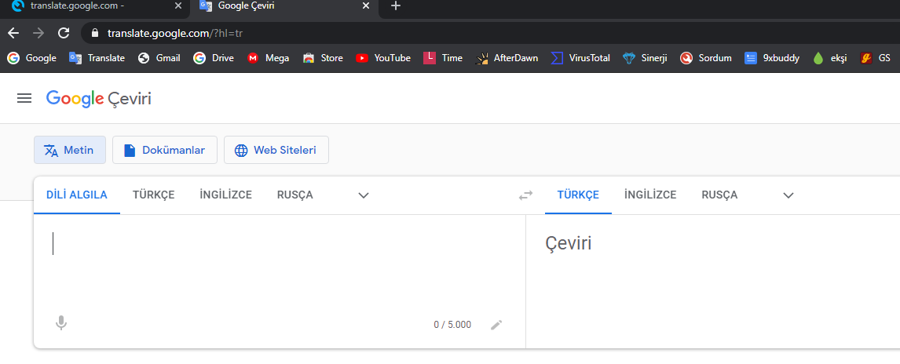This screenshot has width=900, height=364.
Task: Reload the Google Çeviri page
Action: click(x=64, y=33)
